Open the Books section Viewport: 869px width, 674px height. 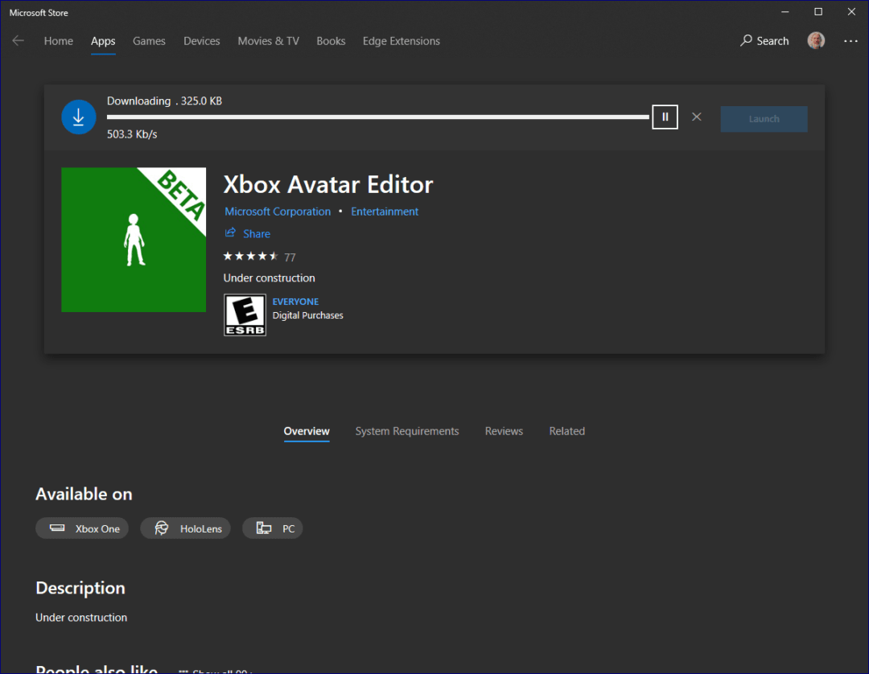point(331,41)
